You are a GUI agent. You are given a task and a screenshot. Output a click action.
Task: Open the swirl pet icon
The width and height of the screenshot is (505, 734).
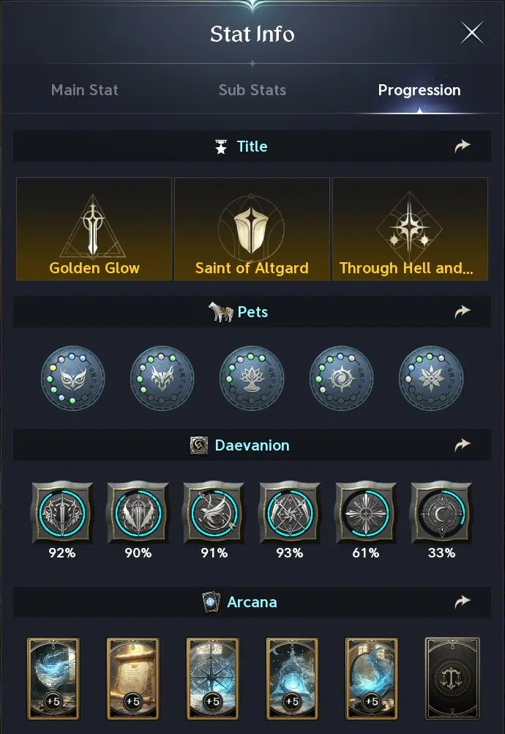[341, 379]
